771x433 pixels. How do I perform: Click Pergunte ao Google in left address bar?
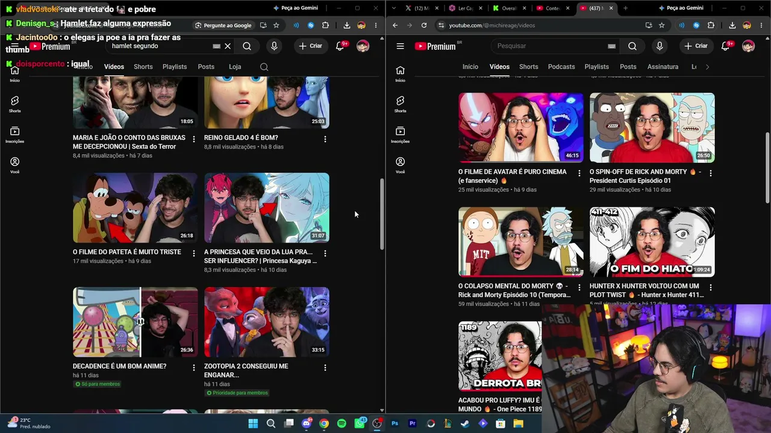coord(223,25)
